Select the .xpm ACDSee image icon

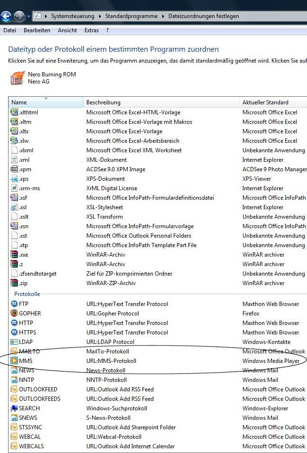(x=14, y=169)
